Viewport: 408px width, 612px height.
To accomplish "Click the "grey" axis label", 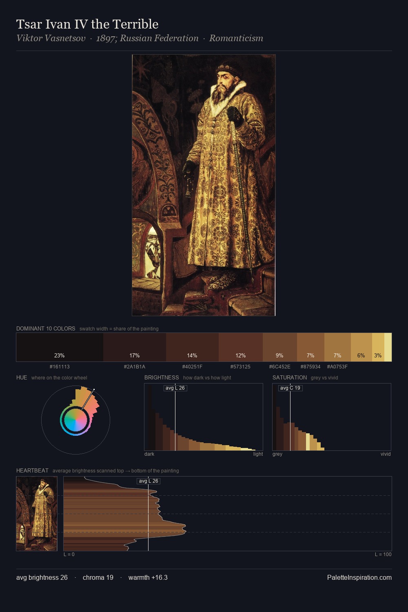I will (x=277, y=454).
